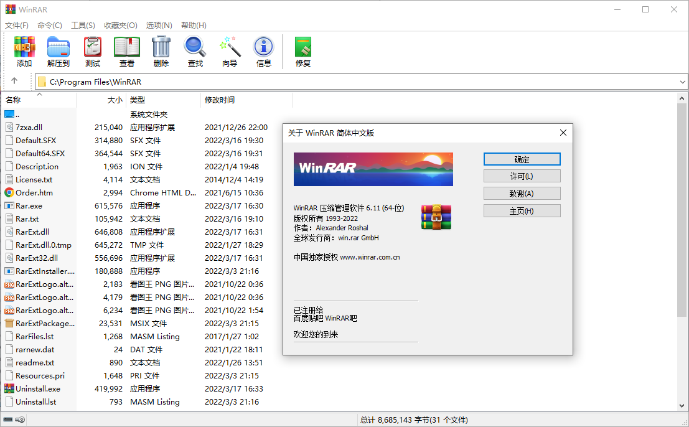Click the 7zxa.dll file icon
Screen dimensions: 689x427
(x=9, y=128)
